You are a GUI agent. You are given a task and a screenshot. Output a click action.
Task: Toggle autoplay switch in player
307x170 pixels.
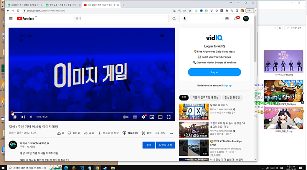tap(125, 117)
